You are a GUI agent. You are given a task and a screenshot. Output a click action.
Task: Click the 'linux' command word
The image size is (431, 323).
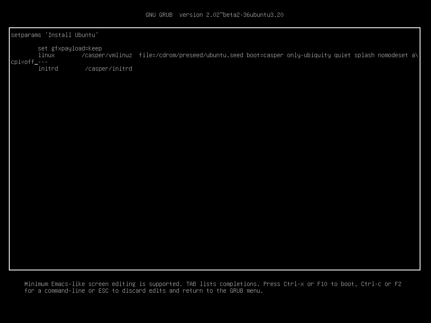click(x=46, y=55)
